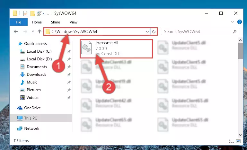Click the New folder icon in the title bar
The image size is (247, 150).
point(32,13)
